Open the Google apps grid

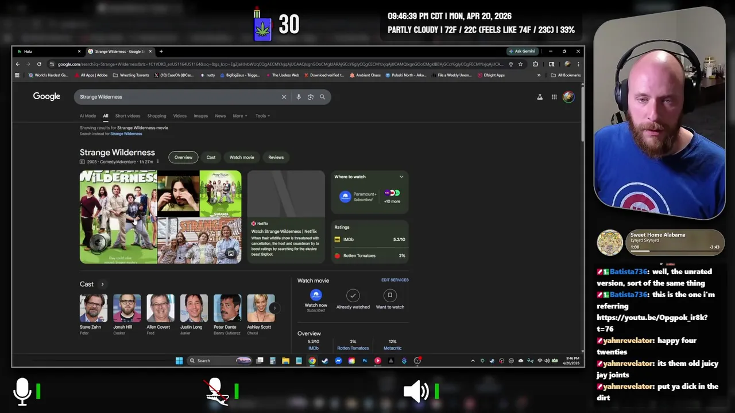pyautogui.click(x=554, y=97)
